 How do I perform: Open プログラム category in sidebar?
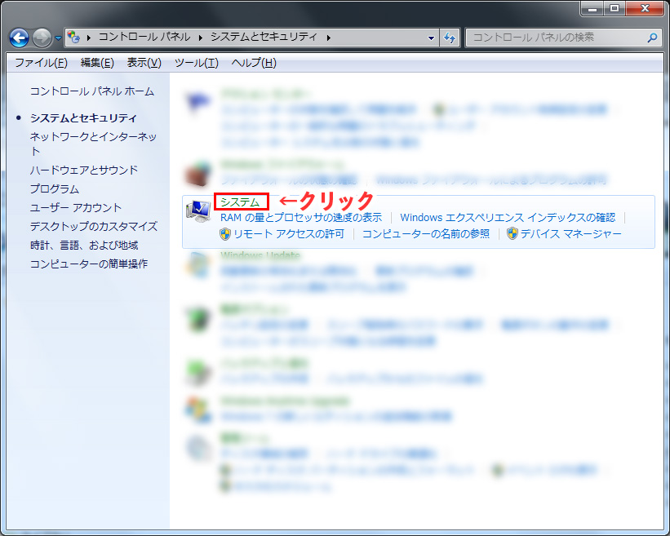(54, 188)
